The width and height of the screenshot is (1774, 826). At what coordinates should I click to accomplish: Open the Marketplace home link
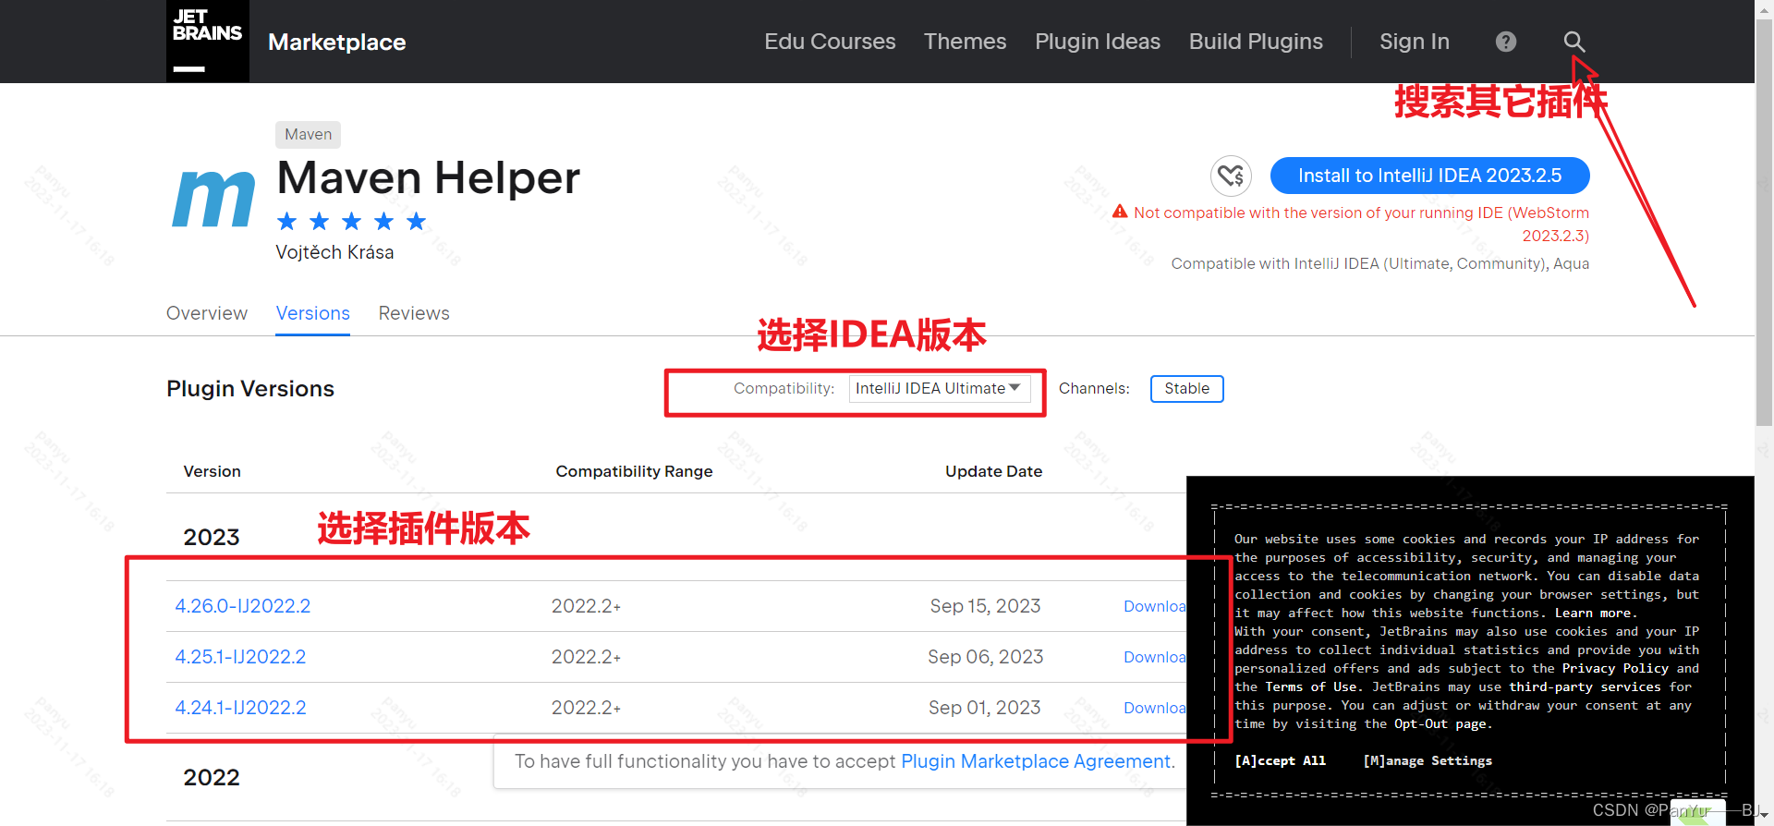coord(337,42)
